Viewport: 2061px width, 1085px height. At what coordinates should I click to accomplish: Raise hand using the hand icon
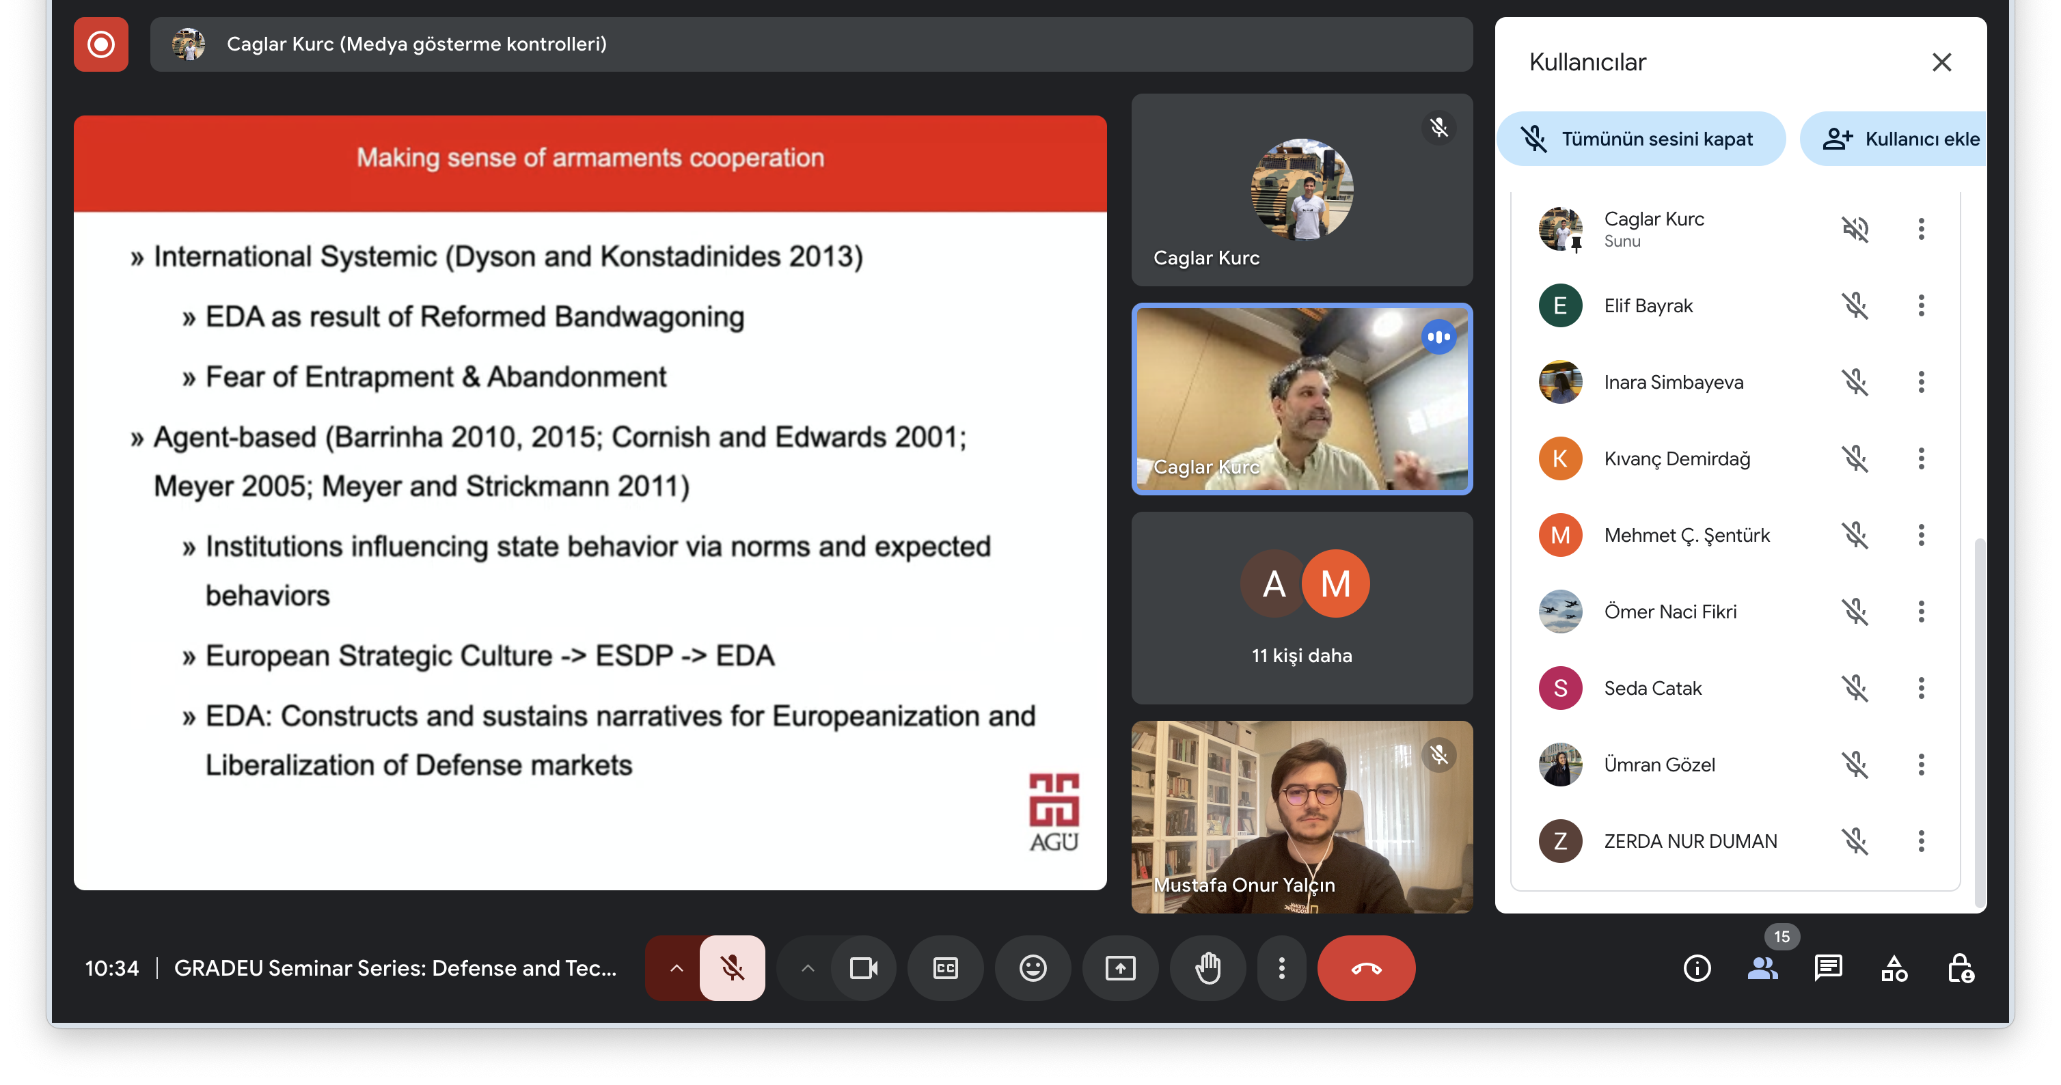coord(1207,968)
